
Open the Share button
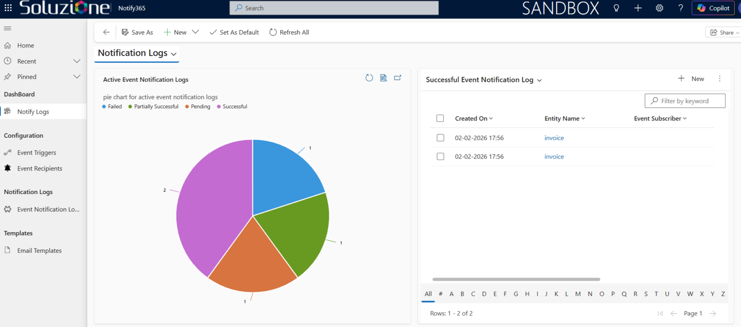pyautogui.click(x=723, y=32)
